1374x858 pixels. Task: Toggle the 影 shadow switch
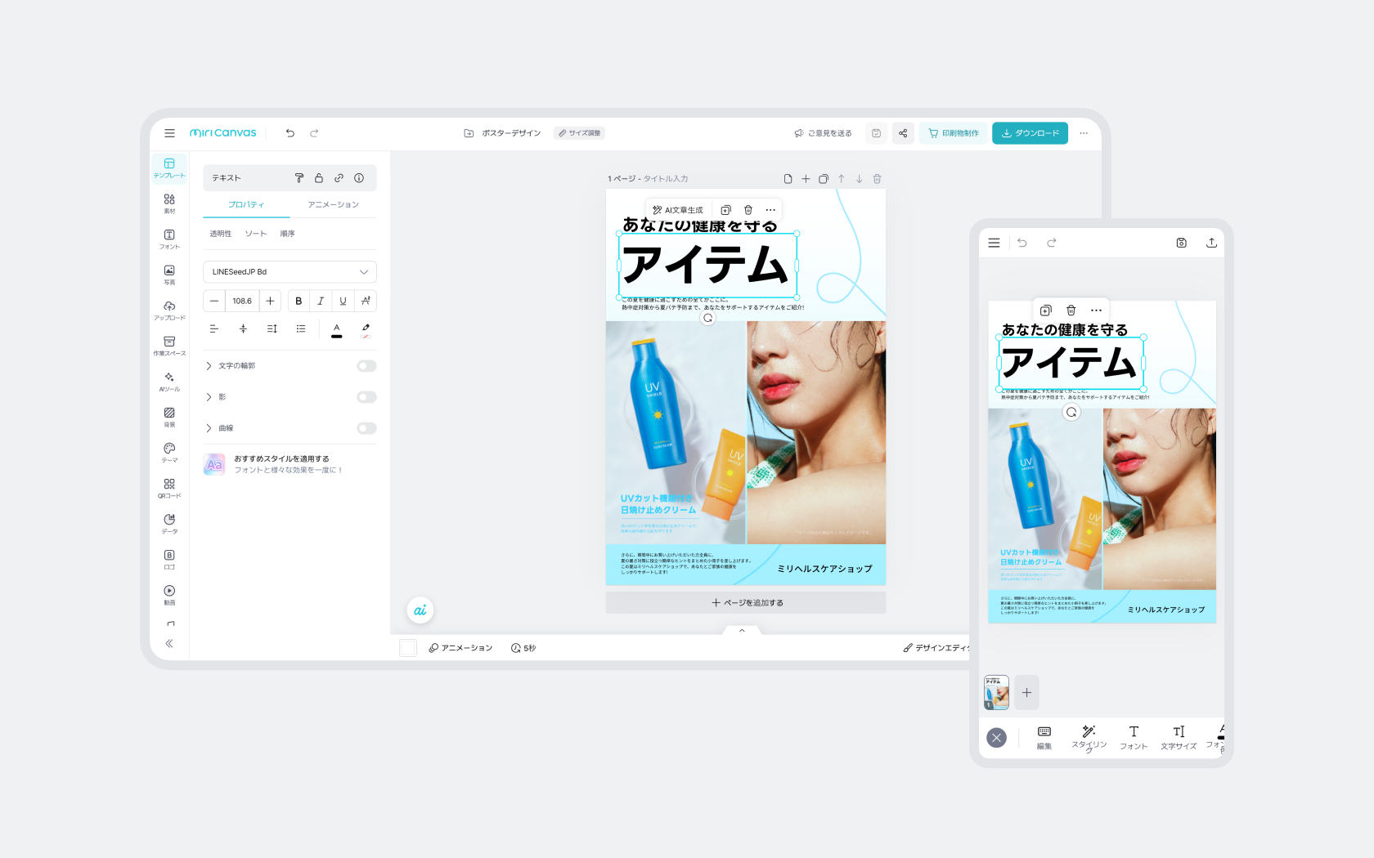(366, 397)
